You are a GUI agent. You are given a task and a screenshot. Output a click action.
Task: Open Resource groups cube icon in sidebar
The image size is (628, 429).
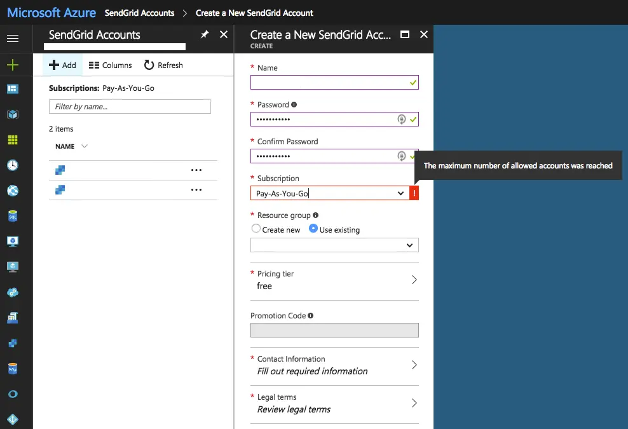click(13, 114)
